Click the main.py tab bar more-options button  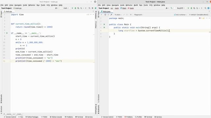click(93, 11)
